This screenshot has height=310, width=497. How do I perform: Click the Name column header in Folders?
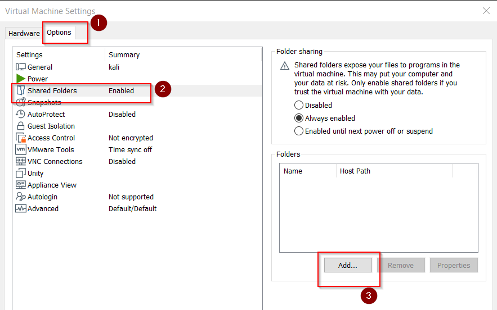click(307, 171)
